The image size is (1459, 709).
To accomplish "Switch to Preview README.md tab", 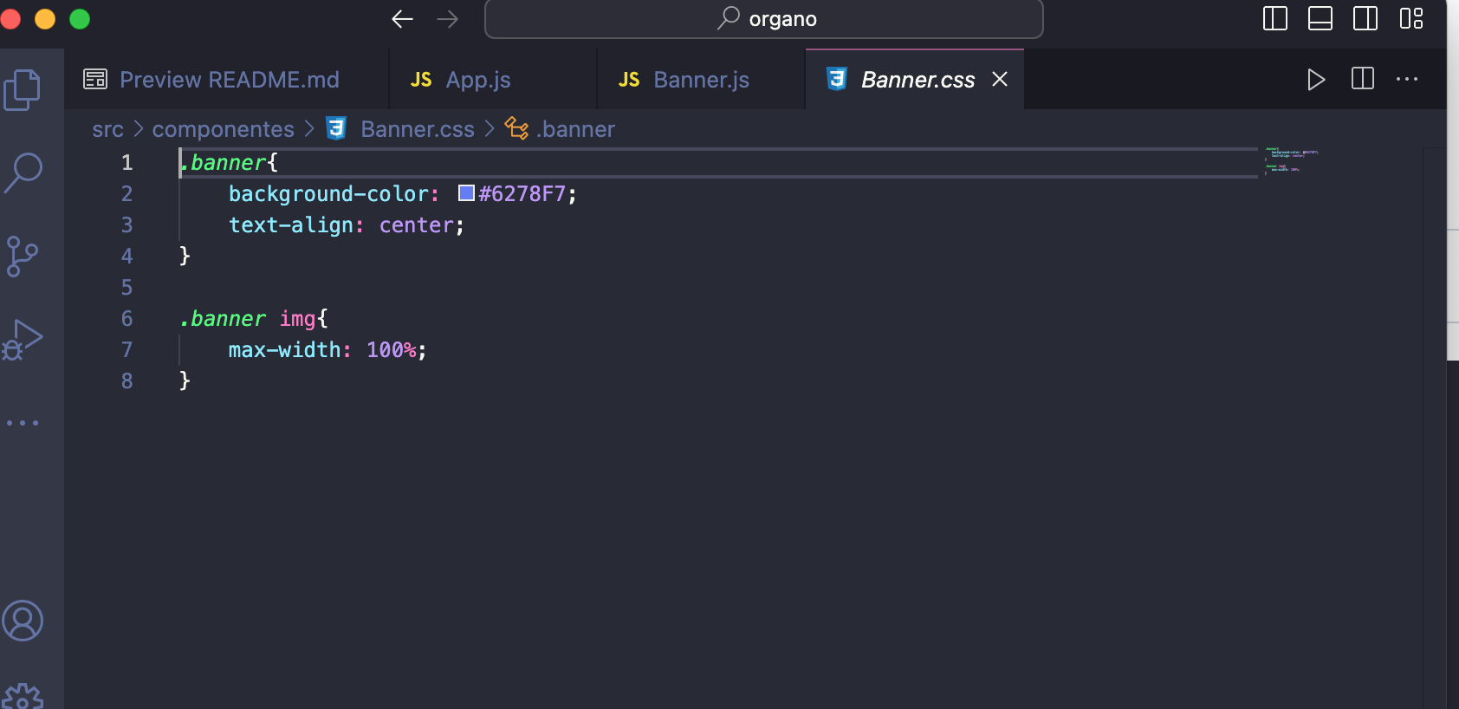I will pyautogui.click(x=227, y=80).
